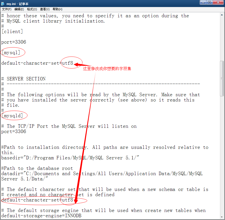This screenshot has width=225, height=220.
Task: Open the 编辑(E) menu
Action: (19, 9)
